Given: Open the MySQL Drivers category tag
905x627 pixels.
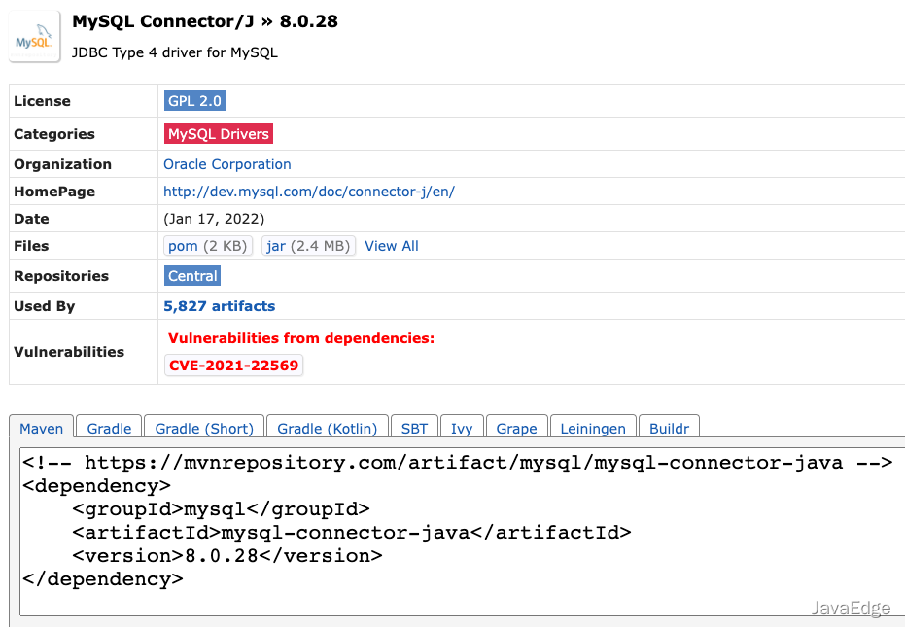Looking at the screenshot, I should click(x=218, y=134).
